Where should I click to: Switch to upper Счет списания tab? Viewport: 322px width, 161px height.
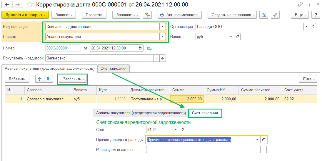click(113, 69)
